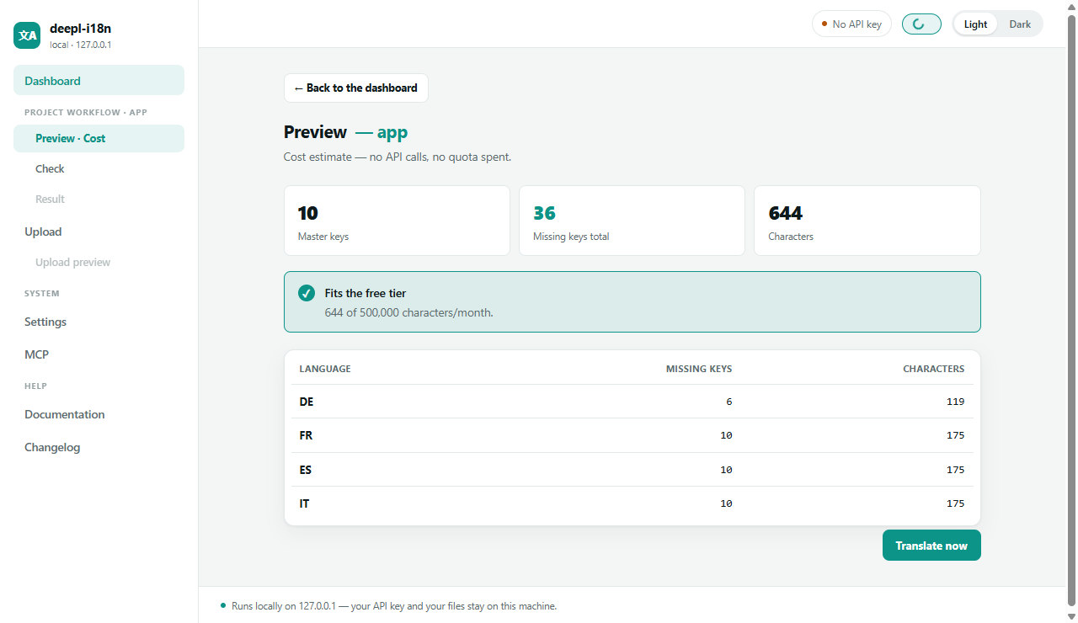Screen dimensions: 1078x623
Task: Select the DE language row
Action: pos(632,402)
